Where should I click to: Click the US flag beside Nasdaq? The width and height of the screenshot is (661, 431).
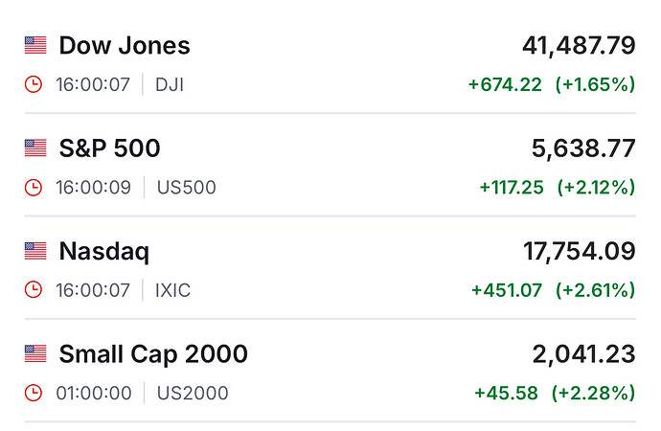[x=35, y=251]
